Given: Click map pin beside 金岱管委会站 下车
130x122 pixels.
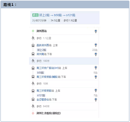Looking at the screenshot, I should (96, 100).
